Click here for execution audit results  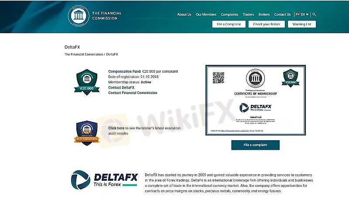click(116, 128)
